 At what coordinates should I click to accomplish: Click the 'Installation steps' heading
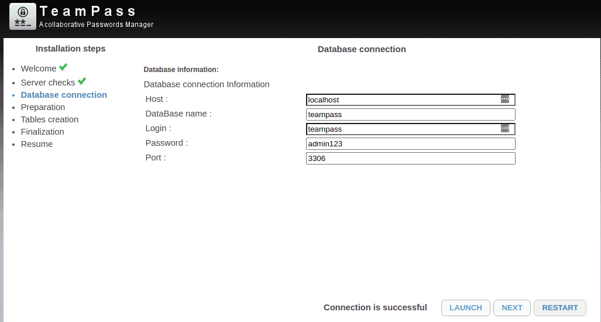pos(71,49)
